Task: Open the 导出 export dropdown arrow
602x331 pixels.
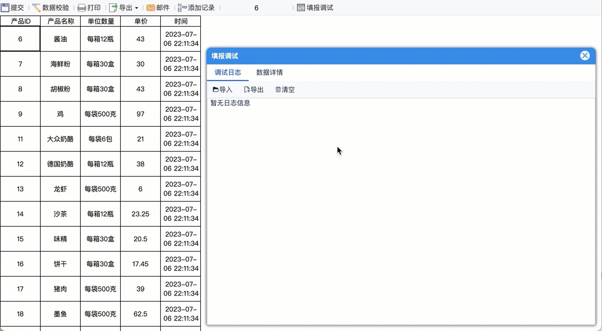Action: [x=136, y=8]
